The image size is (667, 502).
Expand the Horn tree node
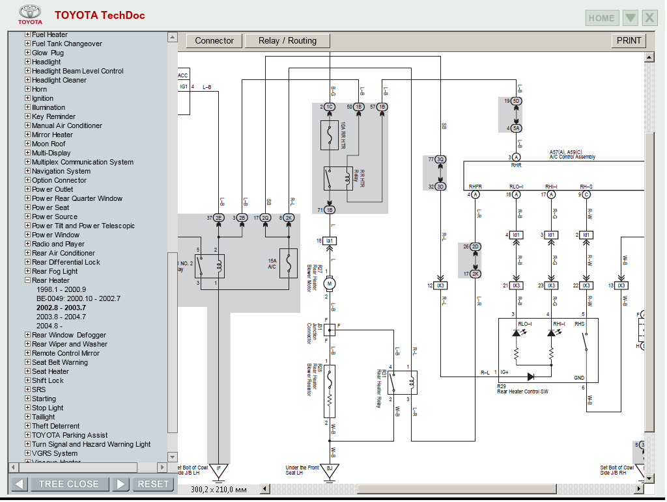pyautogui.click(x=27, y=89)
